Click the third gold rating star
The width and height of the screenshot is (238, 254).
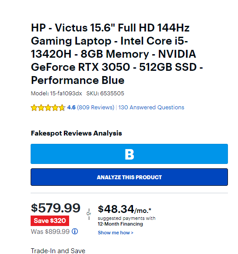(x=48, y=108)
